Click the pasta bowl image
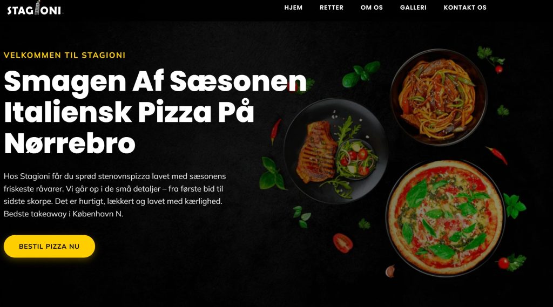 click(439, 97)
